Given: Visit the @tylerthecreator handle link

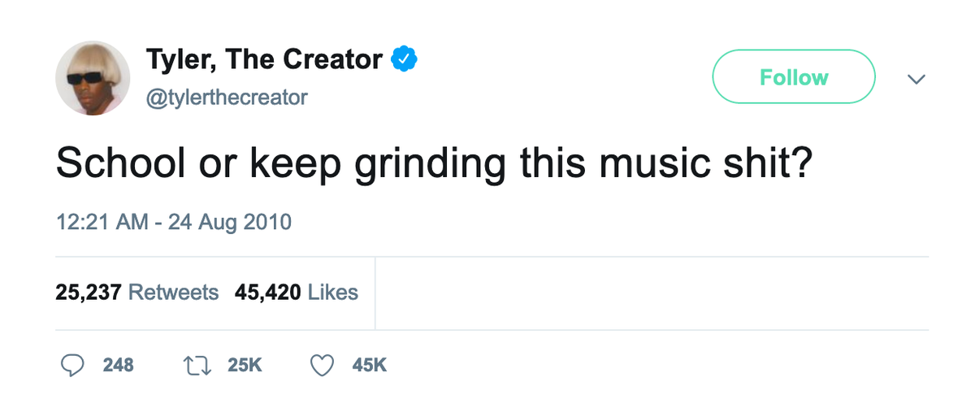Looking at the screenshot, I should click(x=227, y=98).
